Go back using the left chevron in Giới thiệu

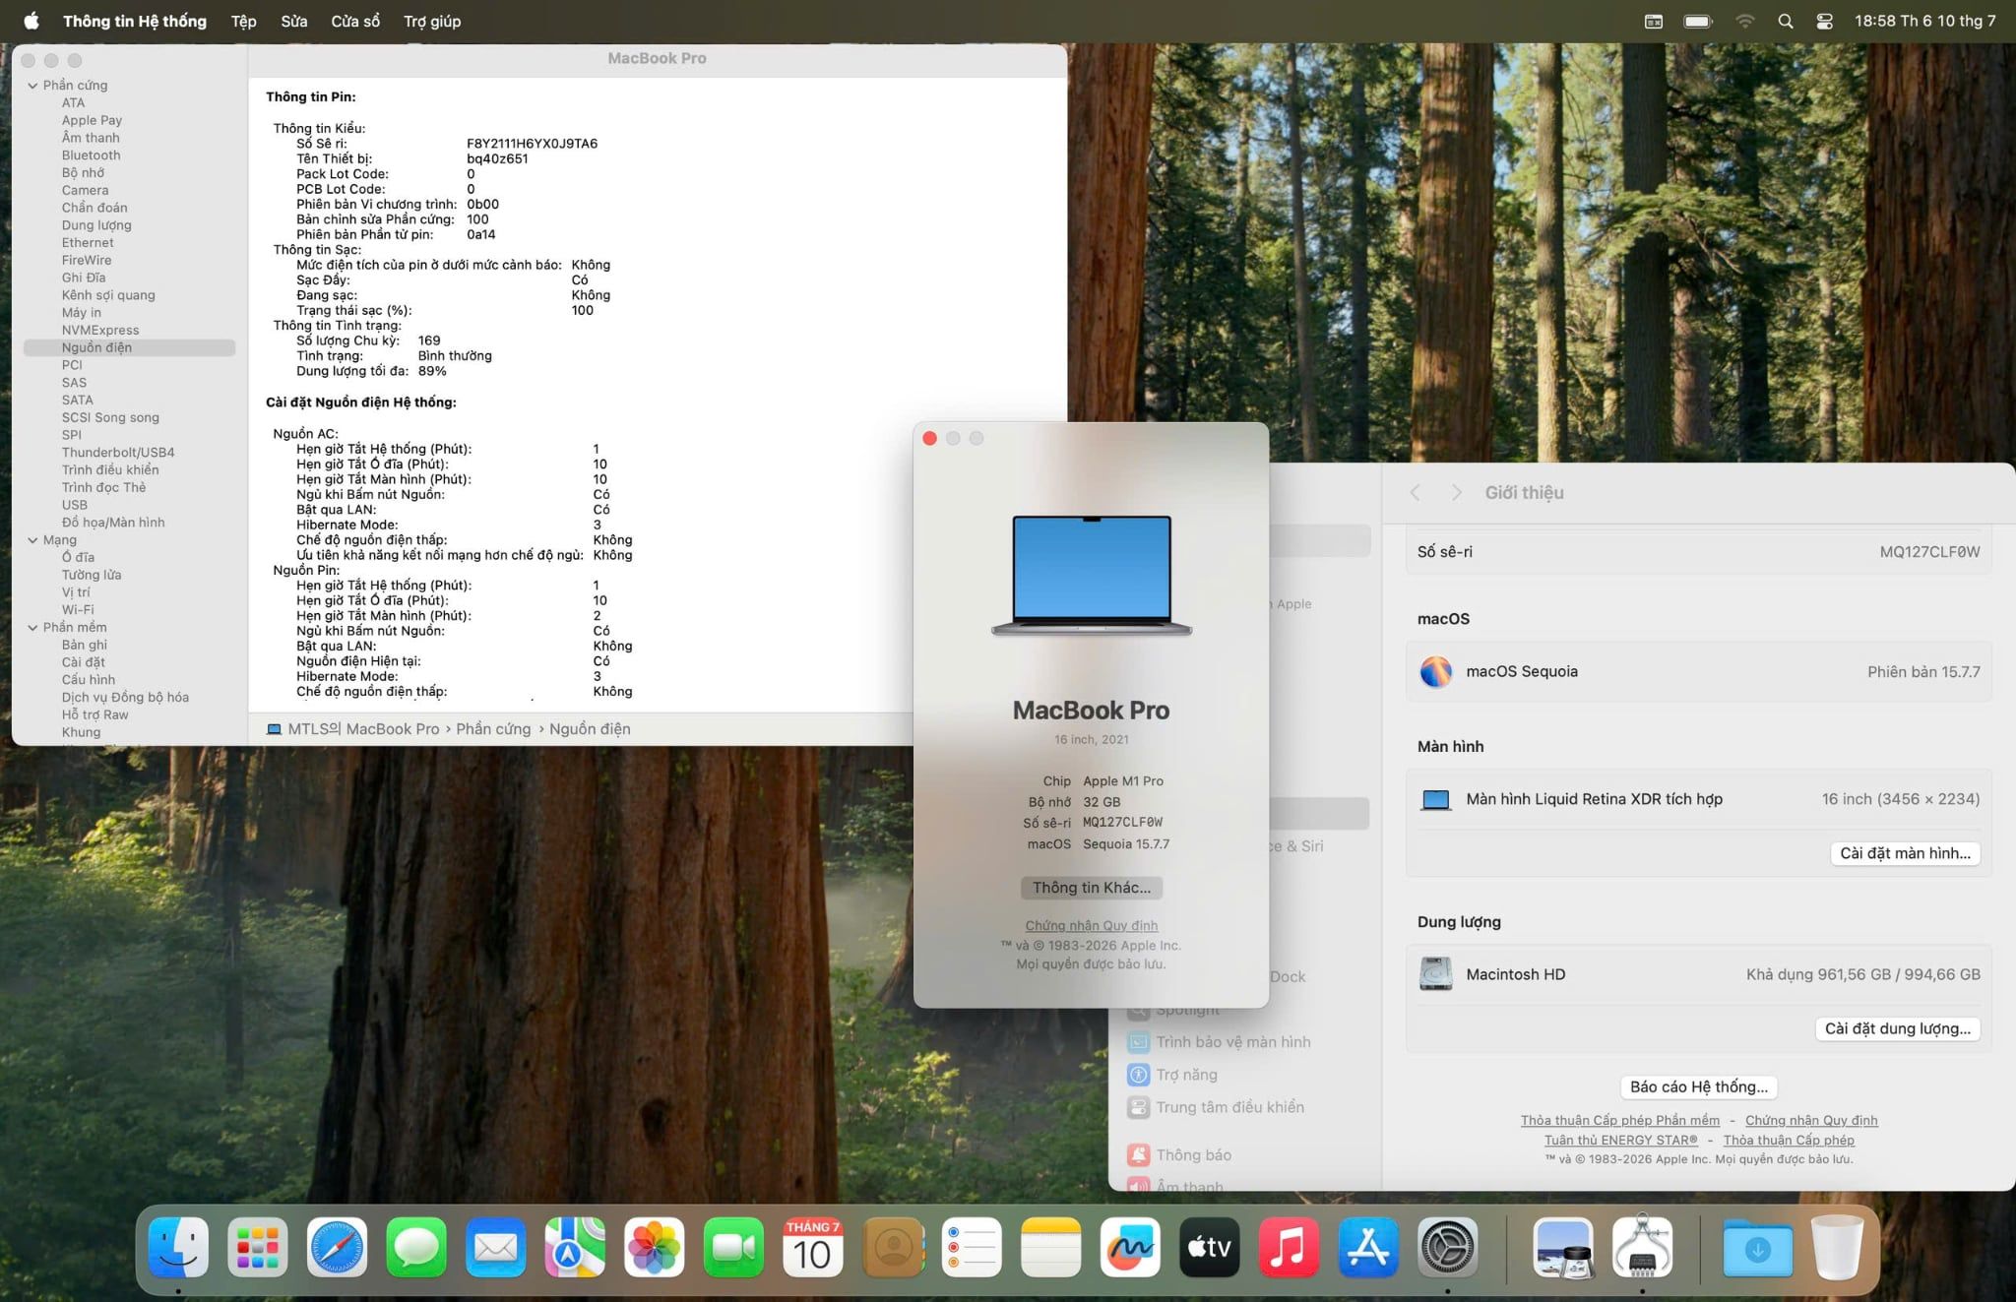[x=1415, y=493]
